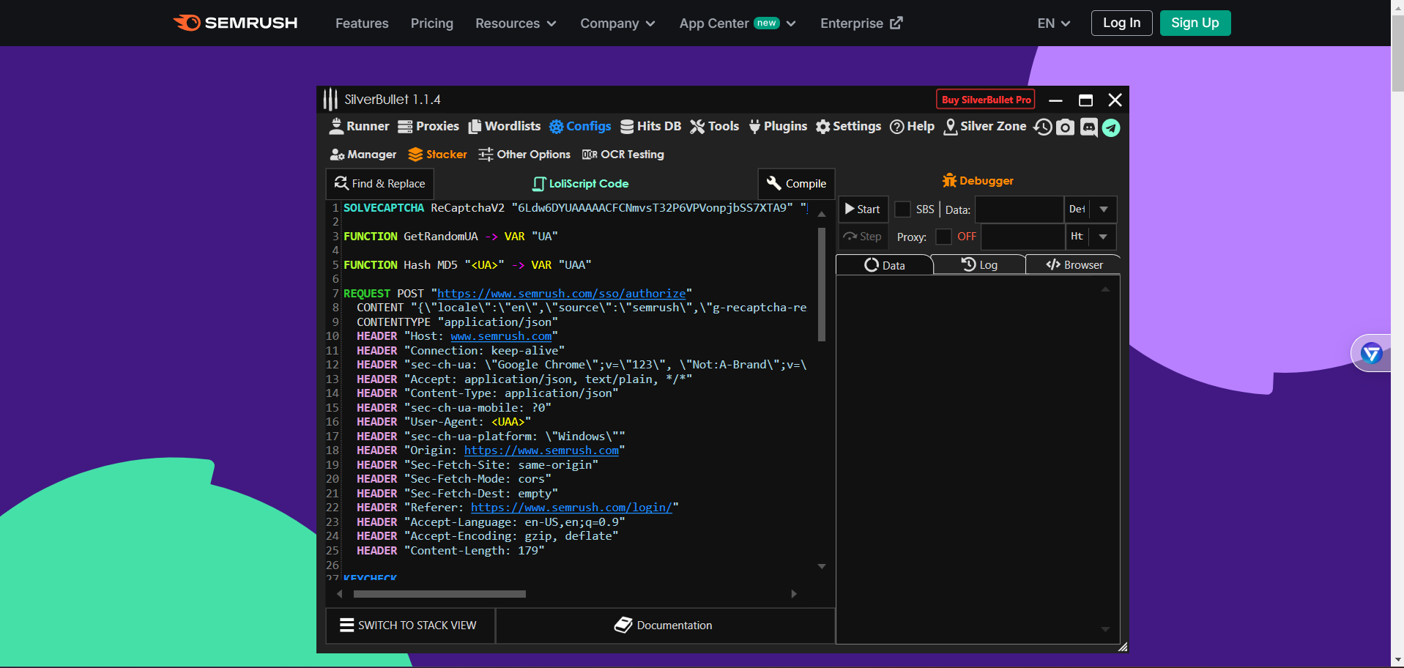Expand the Data type dropdown arrow
Screen dimensions: 1404x668
[x=1103, y=209]
